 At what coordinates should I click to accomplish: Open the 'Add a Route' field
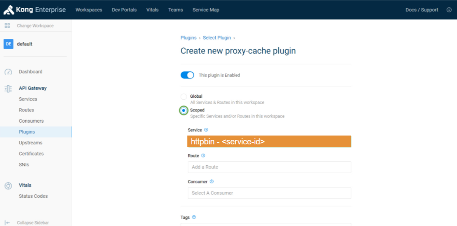[x=270, y=167]
